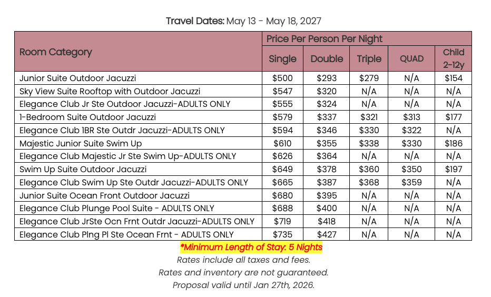This screenshot has width=491, height=297.
Task: Click the Proposal valid until Jan 27th text
Action: click(243, 285)
